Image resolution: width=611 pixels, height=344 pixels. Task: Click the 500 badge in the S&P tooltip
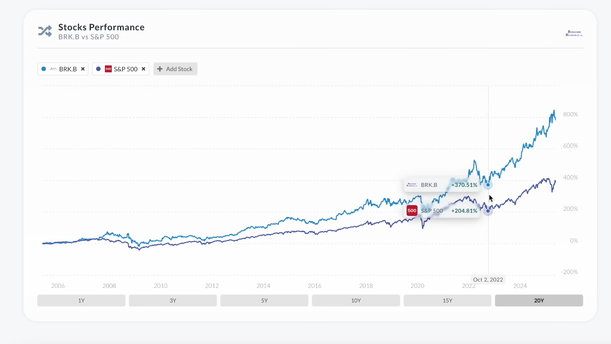point(411,210)
